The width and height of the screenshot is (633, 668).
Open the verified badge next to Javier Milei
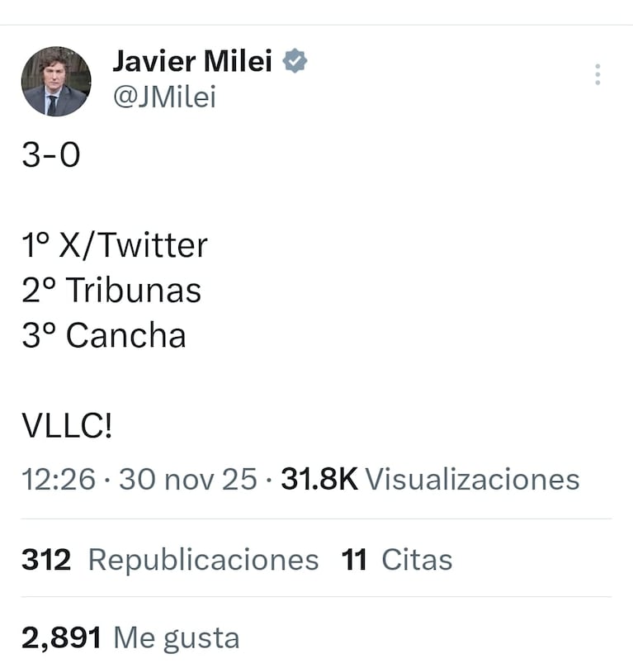click(295, 59)
